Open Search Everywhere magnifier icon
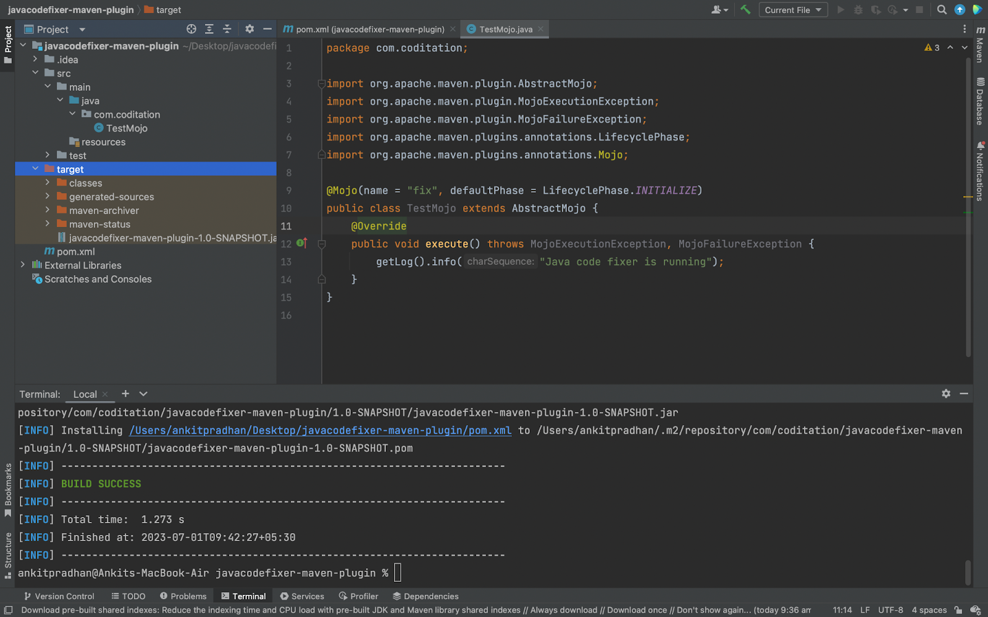 [x=942, y=10]
